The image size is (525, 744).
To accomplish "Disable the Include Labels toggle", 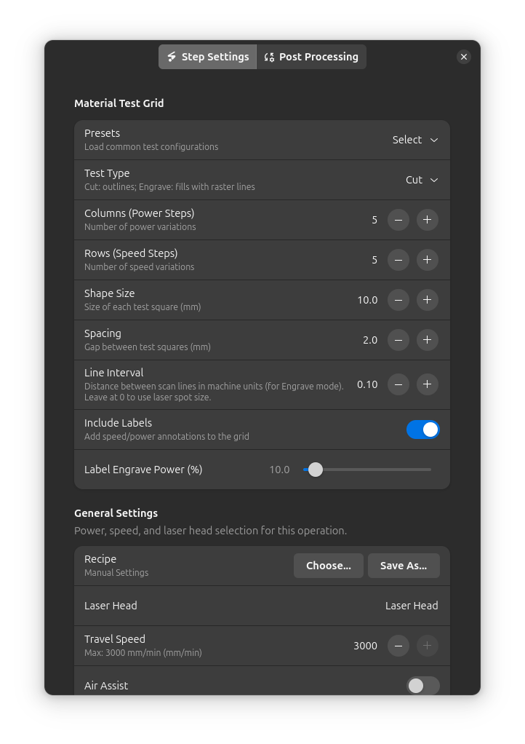I will pos(423,430).
